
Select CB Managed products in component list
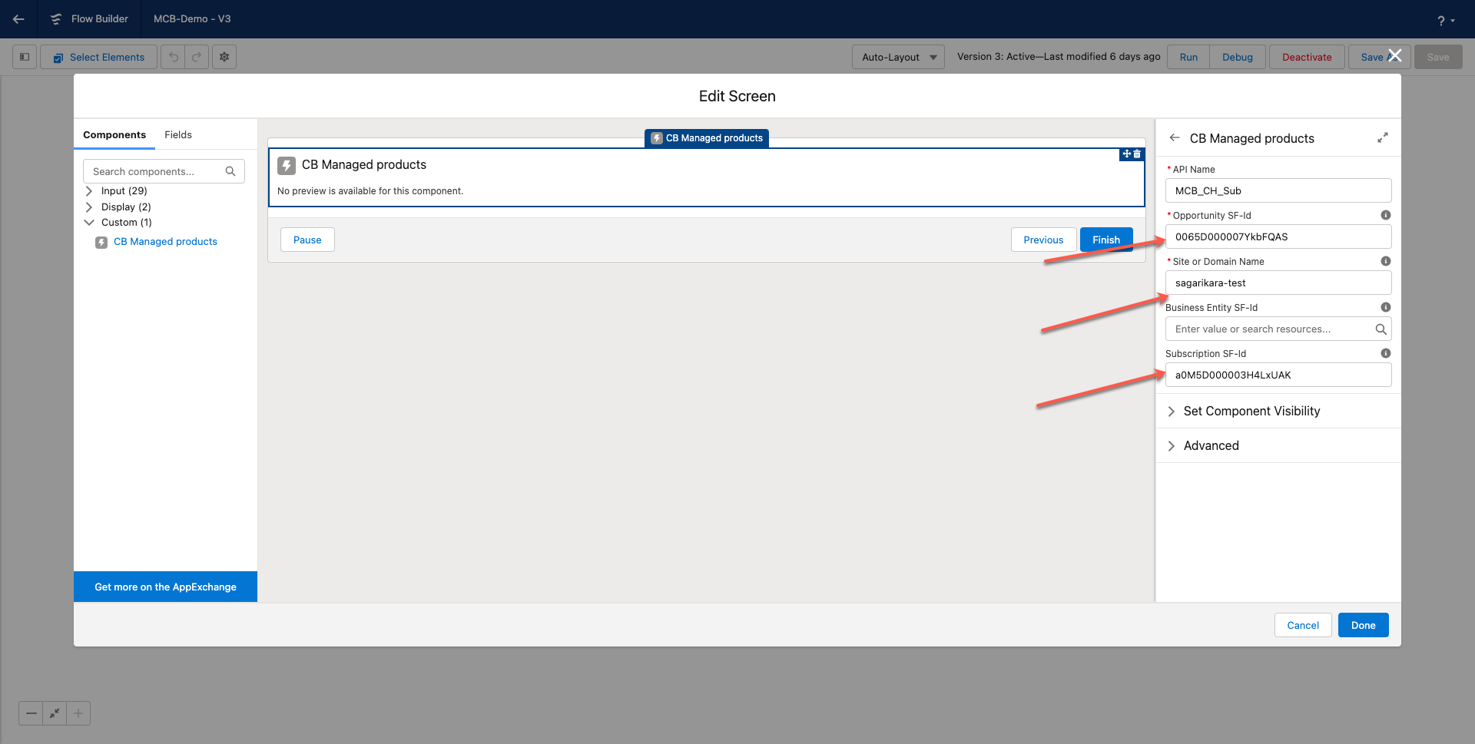click(x=165, y=242)
